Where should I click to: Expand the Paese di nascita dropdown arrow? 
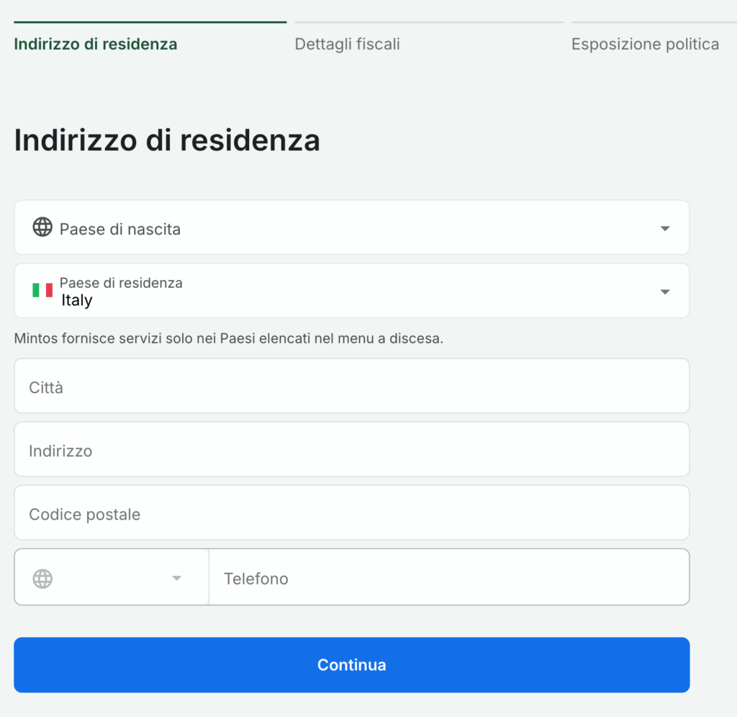(x=665, y=229)
